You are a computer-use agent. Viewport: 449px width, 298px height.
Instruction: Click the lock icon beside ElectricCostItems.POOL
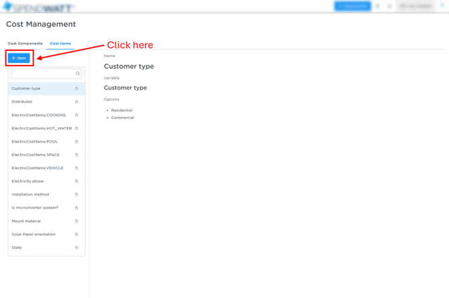[76, 142]
